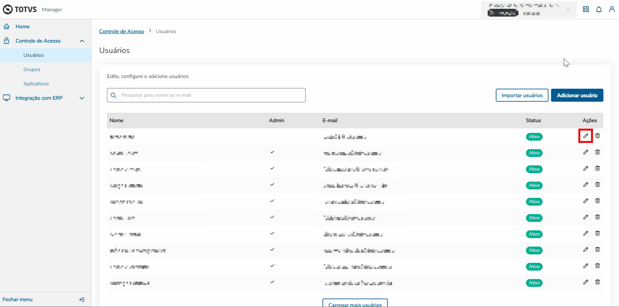Open the user profile icon
Screen dimensions: 619x307
click(612, 9)
